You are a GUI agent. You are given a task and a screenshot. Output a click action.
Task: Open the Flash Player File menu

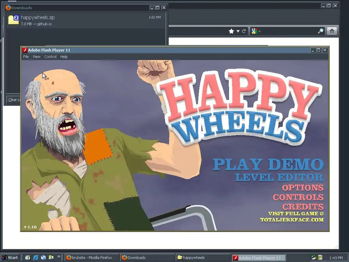click(x=26, y=57)
